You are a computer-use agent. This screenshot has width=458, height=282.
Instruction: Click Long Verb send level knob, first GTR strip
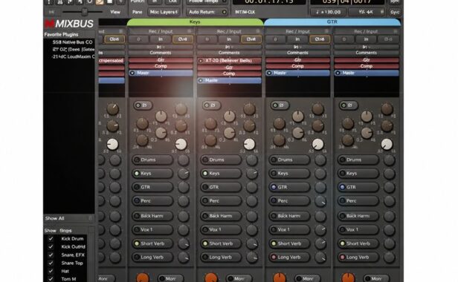[320, 258]
